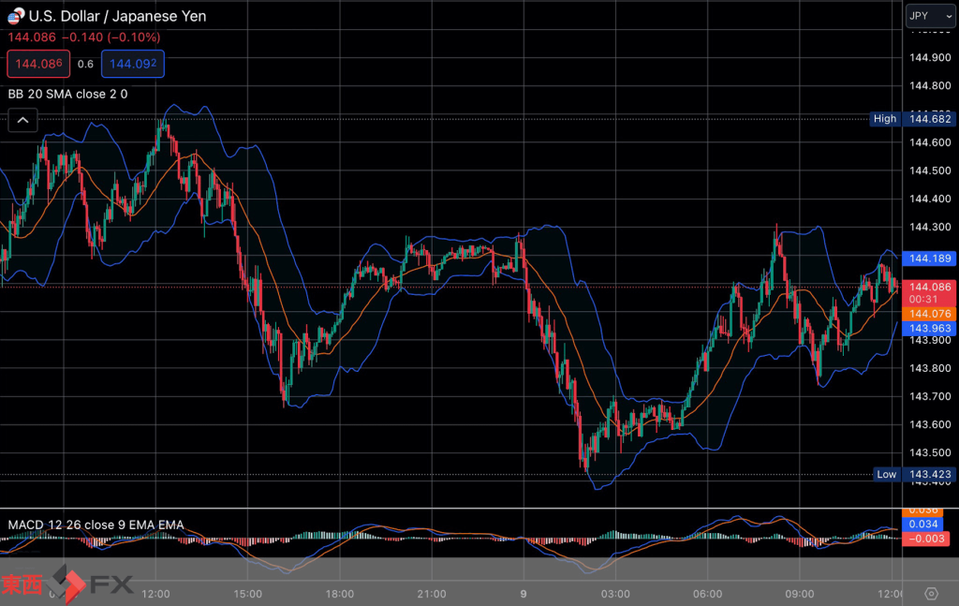Click the 09:00 time axis label
The width and height of the screenshot is (959, 606).
pos(800,594)
